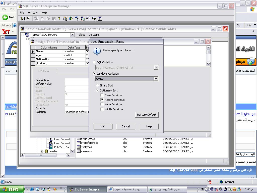The height and width of the screenshot is (193, 257).
Task: Confirm collation with the OK button
Action: pos(103,126)
